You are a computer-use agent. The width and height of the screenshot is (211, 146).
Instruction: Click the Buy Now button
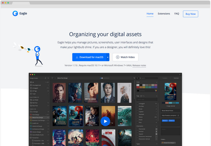(x=190, y=14)
